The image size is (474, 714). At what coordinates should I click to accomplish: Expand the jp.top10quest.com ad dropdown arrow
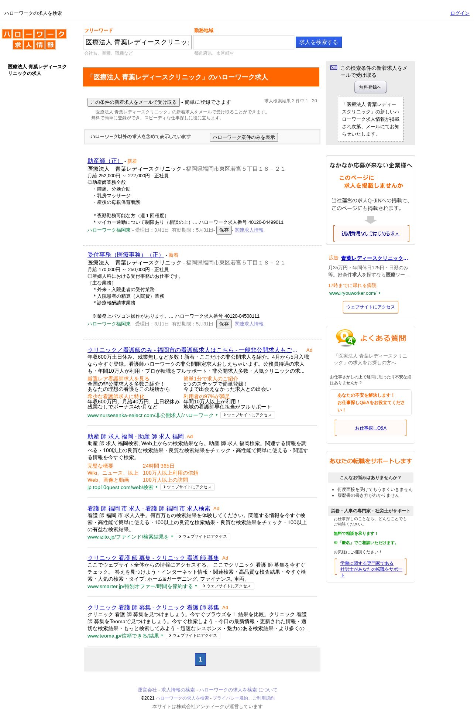157,487
